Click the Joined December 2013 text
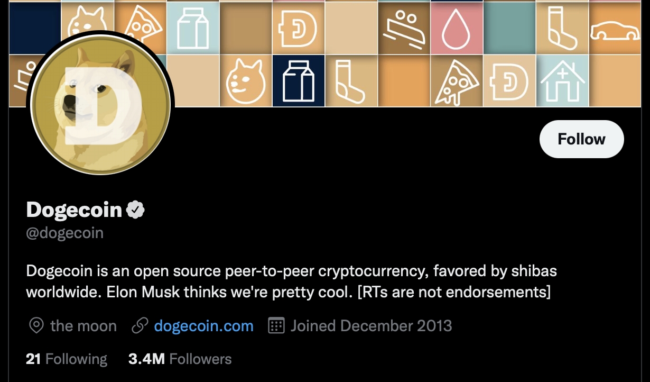 371,326
